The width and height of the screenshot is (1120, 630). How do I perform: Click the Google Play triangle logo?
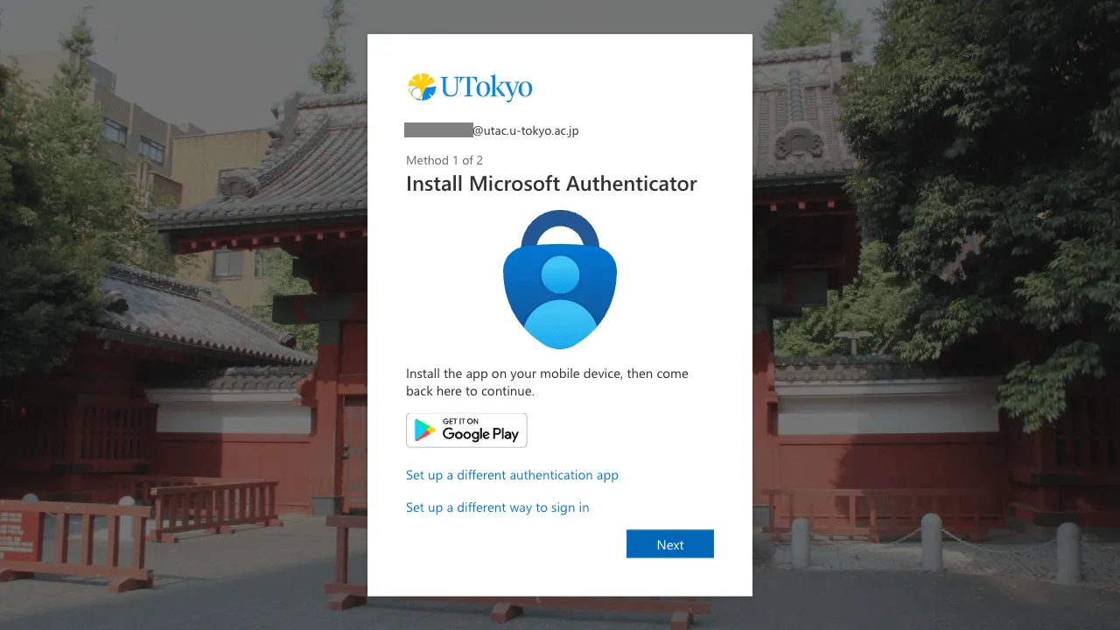(424, 430)
